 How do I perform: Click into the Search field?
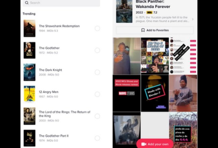click(x=61, y=3)
